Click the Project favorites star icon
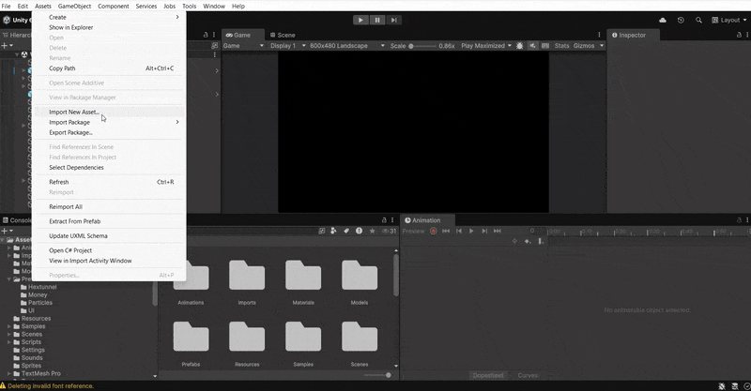This screenshot has height=391, width=751. pos(372,231)
